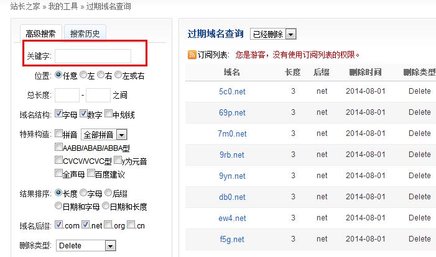The width and height of the screenshot is (436, 257).
Task: Open the 删除类型 Delete dropdown
Action: (x=86, y=246)
